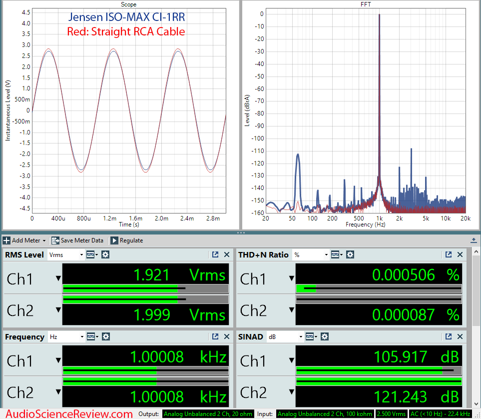
Task: Open RMS Level unit dropdown (Vrms)
Action: 66,254
